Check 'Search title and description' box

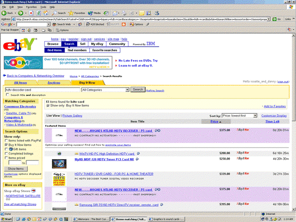click(x=7, y=94)
